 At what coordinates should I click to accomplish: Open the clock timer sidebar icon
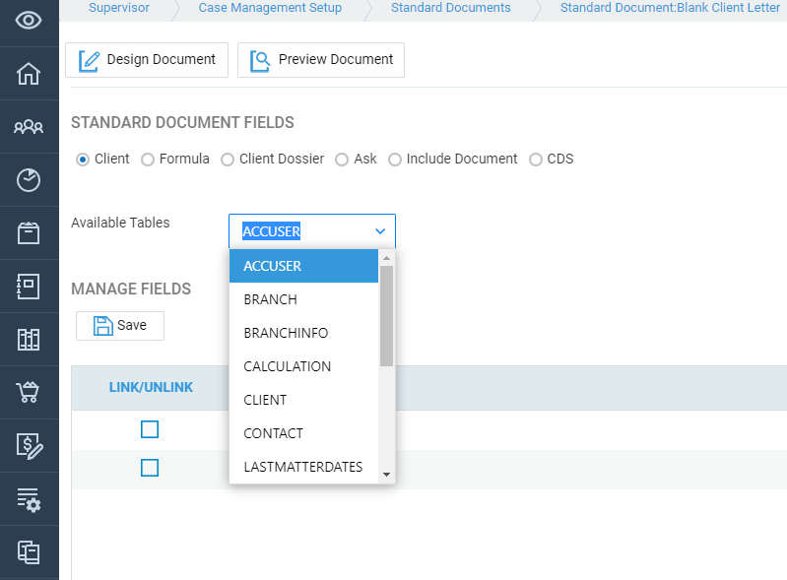[29, 180]
